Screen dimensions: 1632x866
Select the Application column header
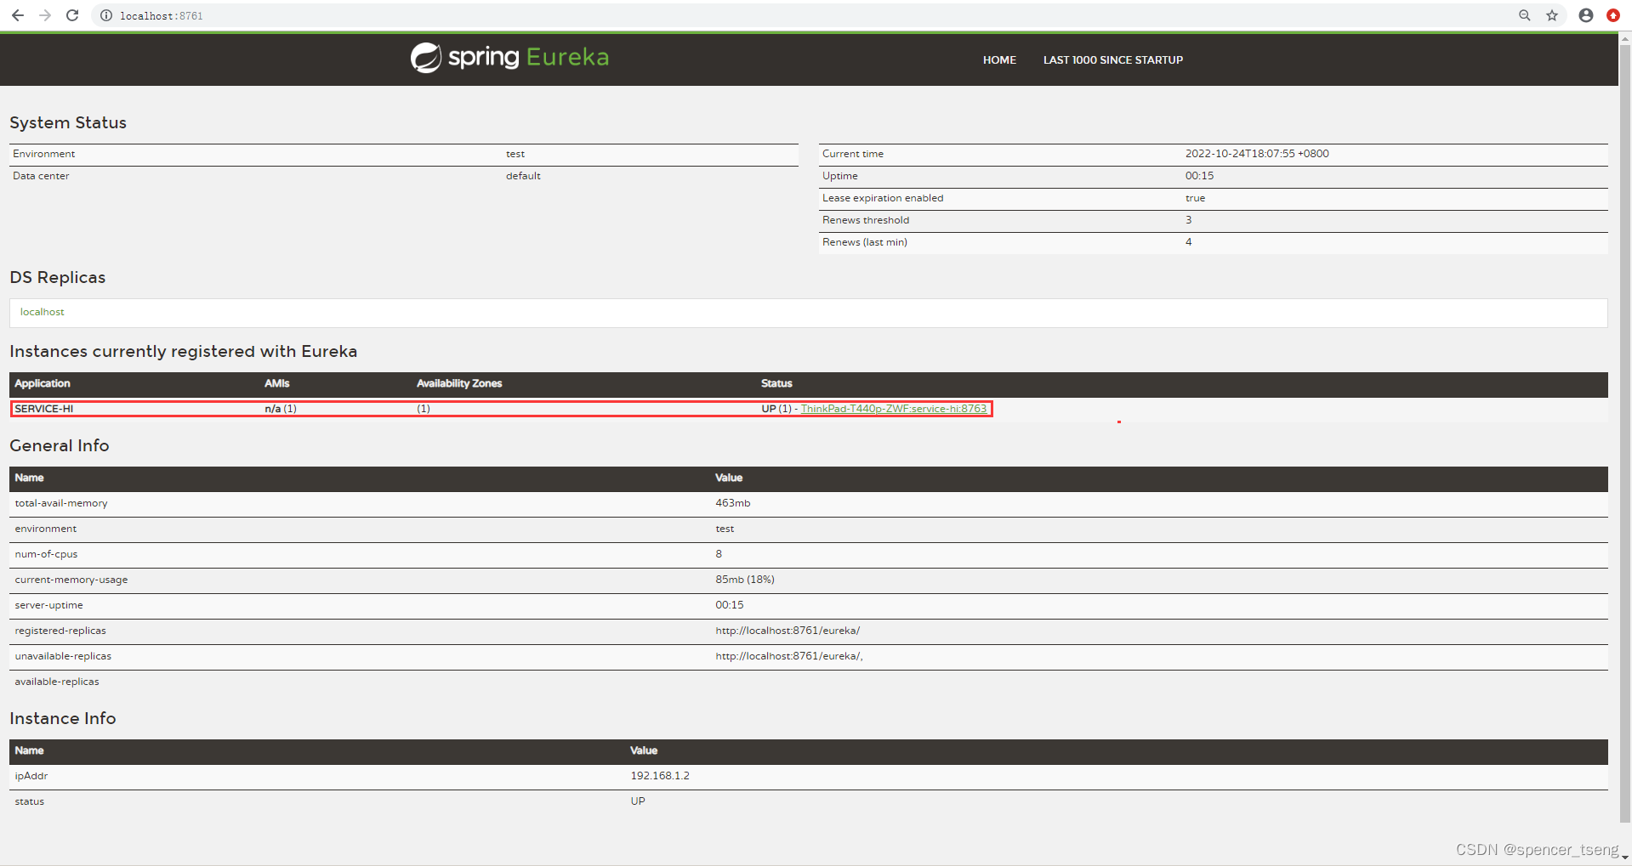coord(42,383)
